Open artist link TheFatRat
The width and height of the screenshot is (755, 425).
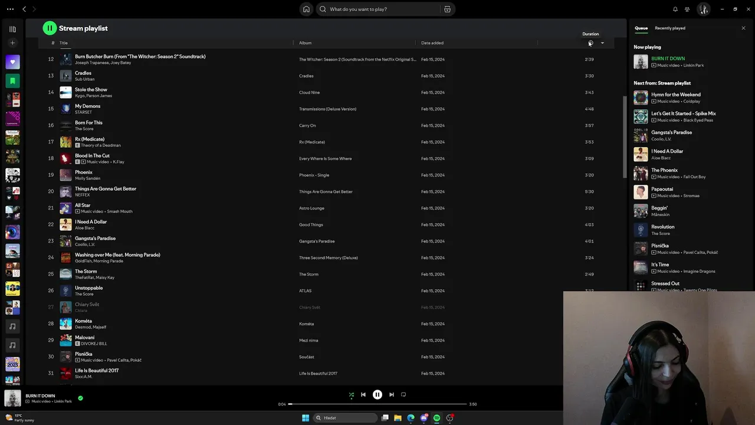tap(84, 277)
